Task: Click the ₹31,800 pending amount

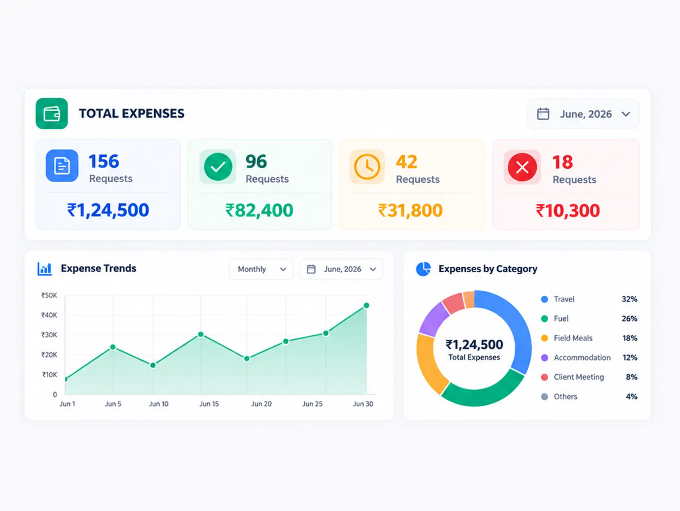Action: [410, 211]
